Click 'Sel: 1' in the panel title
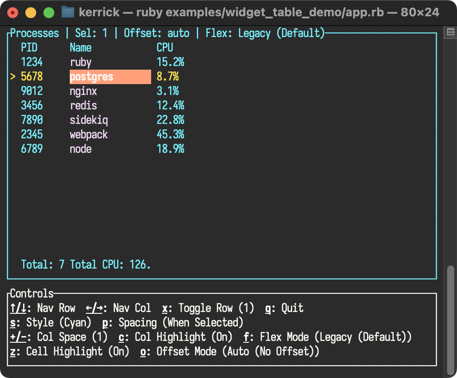The height and width of the screenshot is (378, 457). [91, 33]
